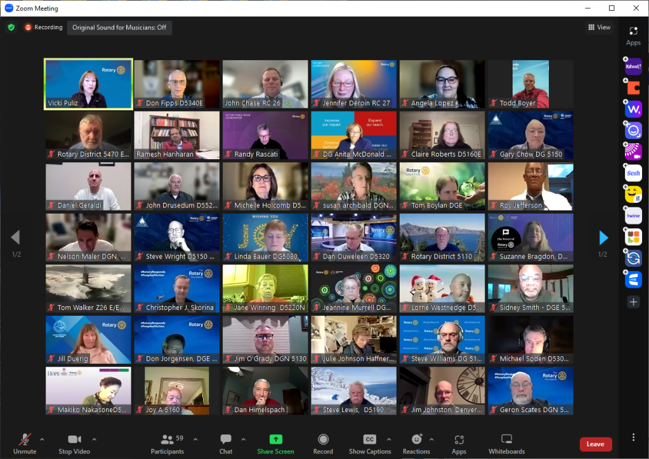Toggle Show Captions on
The width and height of the screenshot is (649, 459).
click(x=370, y=439)
